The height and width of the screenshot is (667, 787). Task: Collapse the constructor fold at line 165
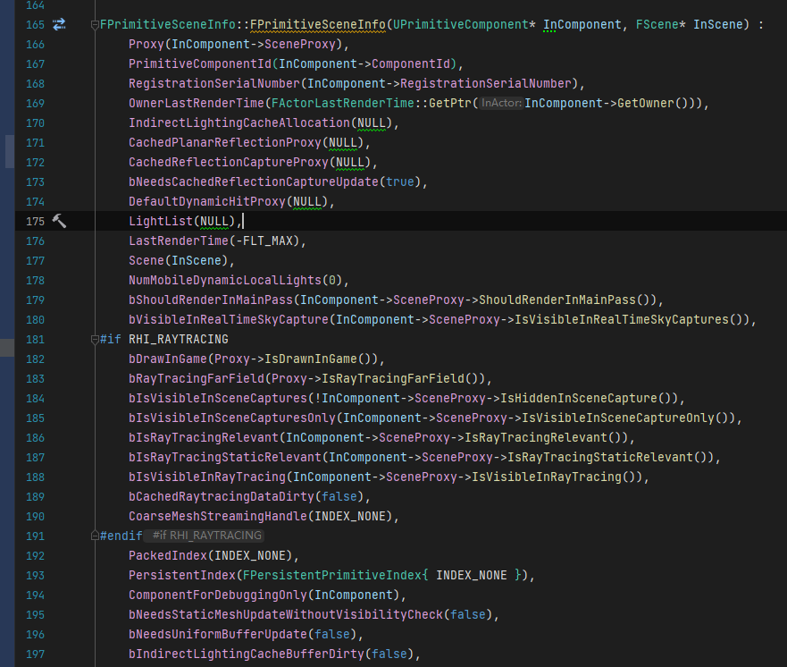[x=95, y=25]
